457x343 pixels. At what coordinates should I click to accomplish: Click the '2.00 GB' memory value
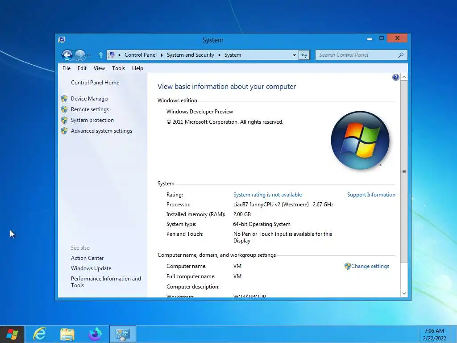tap(242, 214)
